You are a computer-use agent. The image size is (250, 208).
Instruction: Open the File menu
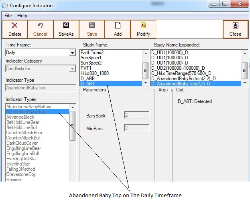pos(8,16)
